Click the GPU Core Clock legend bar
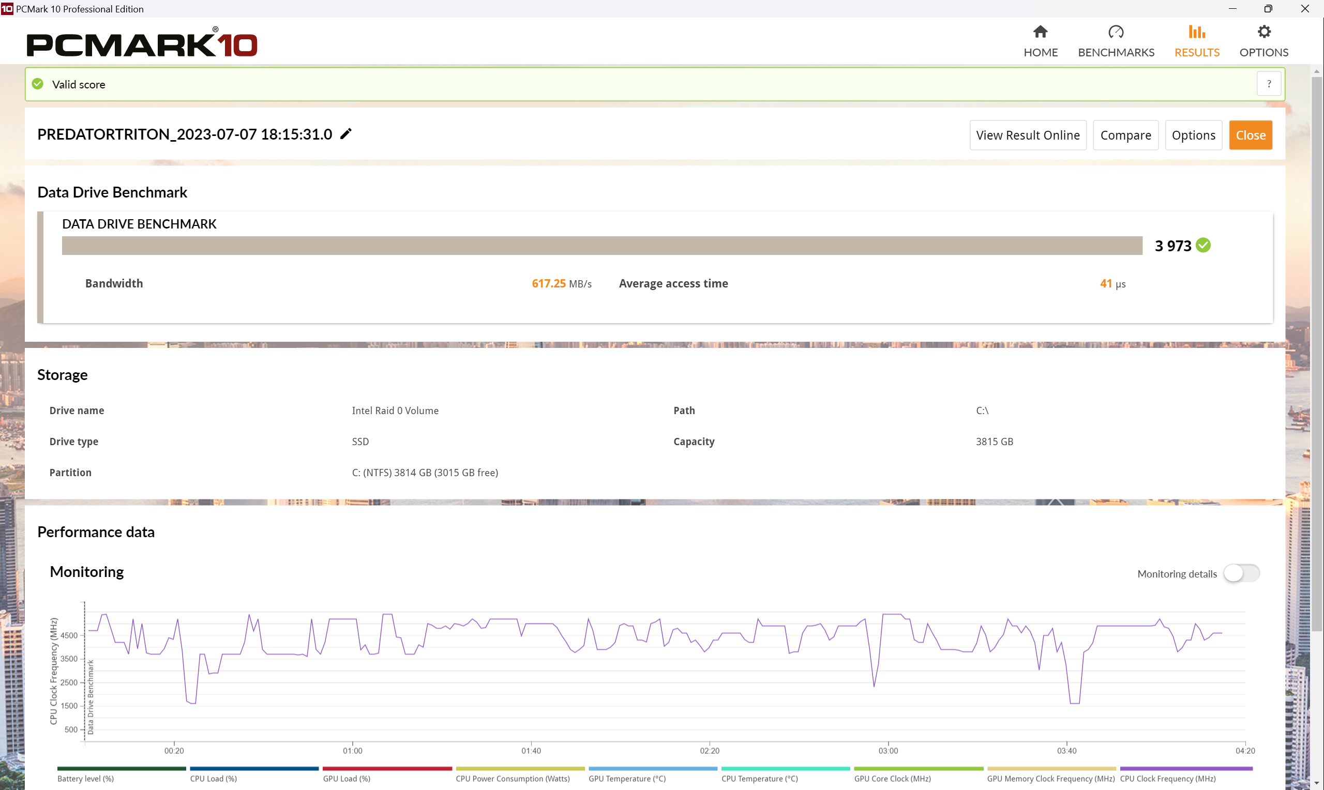The width and height of the screenshot is (1324, 790). (x=919, y=769)
